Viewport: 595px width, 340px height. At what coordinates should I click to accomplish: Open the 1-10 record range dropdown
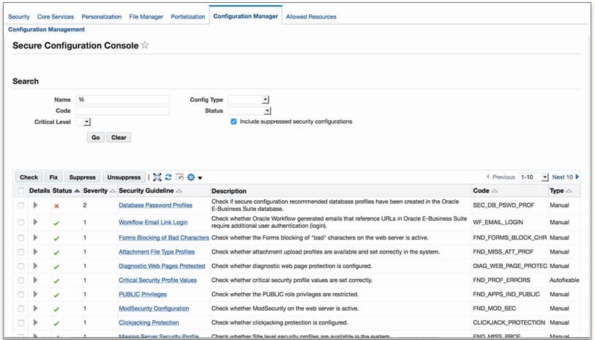[534, 177]
